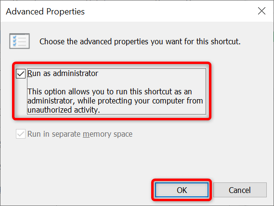Image resolution: width=274 pixels, height=206 pixels.
Task: Click the checkmark inside the administrator checkbox
Action: [x=21, y=74]
